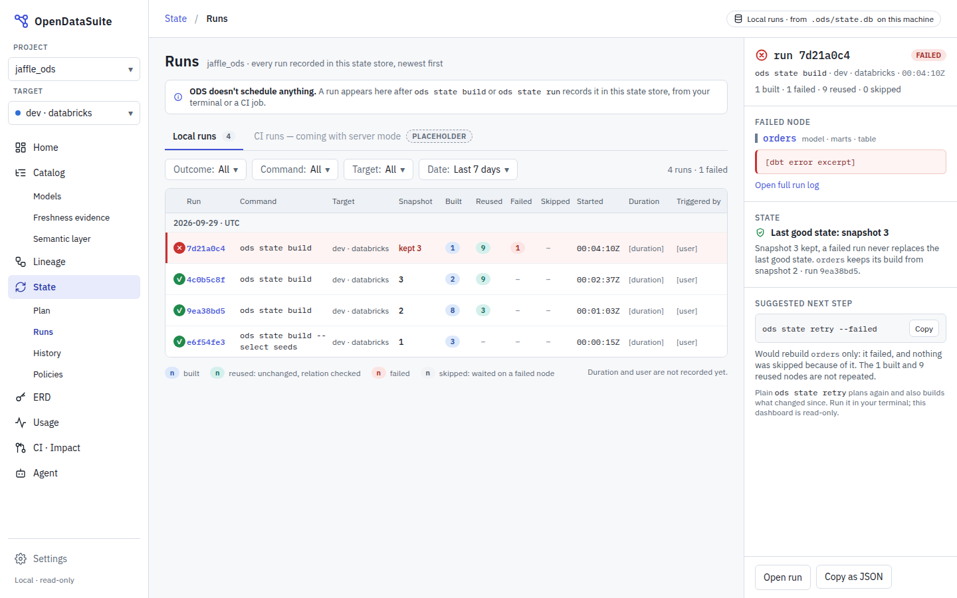Screen dimensions: 957x598
Task: Open Models under Catalog
Action: click(47, 197)
